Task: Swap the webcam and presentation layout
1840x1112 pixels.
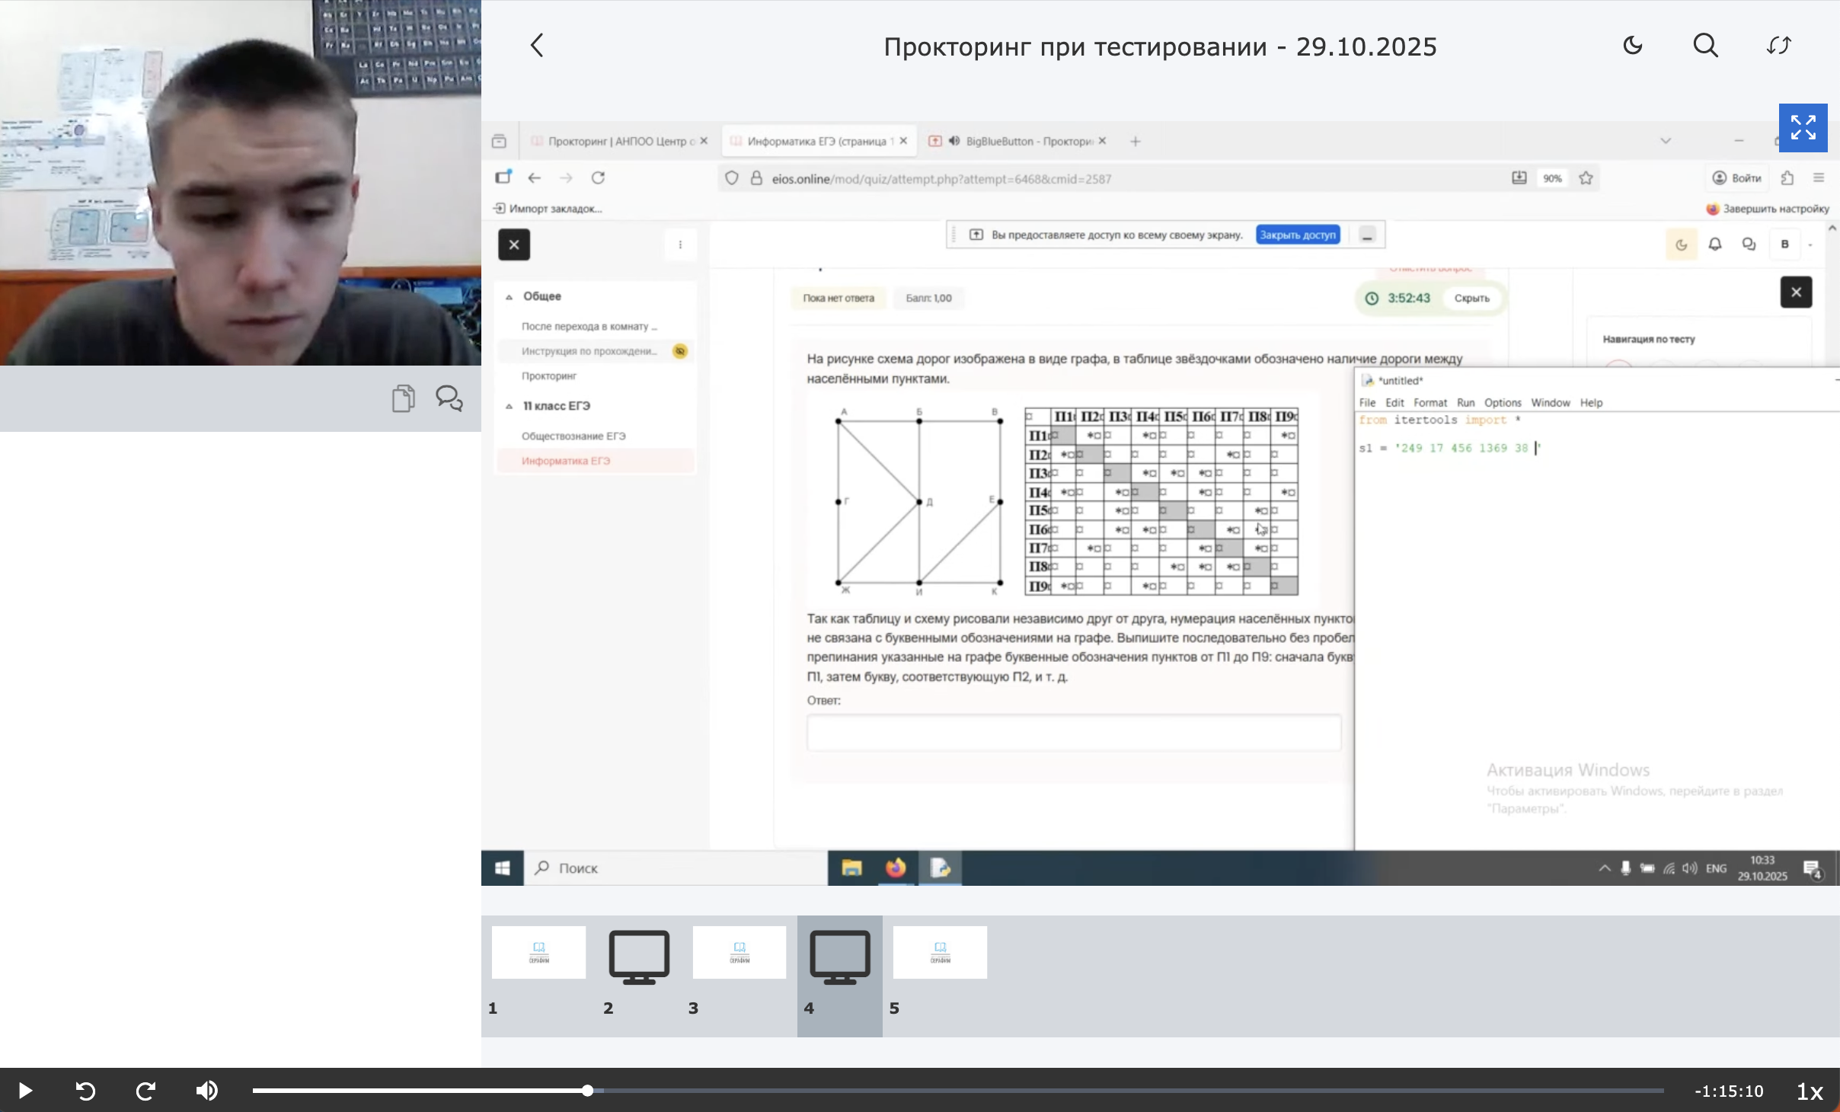Action: click(x=1778, y=46)
